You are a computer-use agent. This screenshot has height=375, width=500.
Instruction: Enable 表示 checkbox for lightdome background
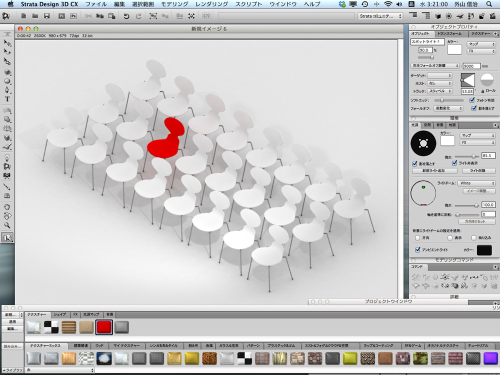coord(450,238)
